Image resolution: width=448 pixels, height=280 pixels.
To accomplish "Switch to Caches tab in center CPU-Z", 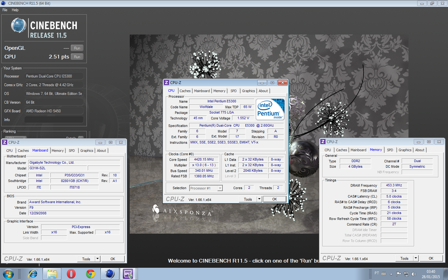I will (185, 91).
